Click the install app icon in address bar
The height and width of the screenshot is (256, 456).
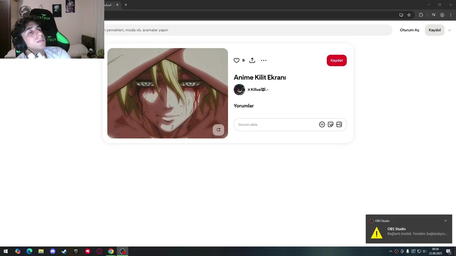pyautogui.click(x=401, y=15)
